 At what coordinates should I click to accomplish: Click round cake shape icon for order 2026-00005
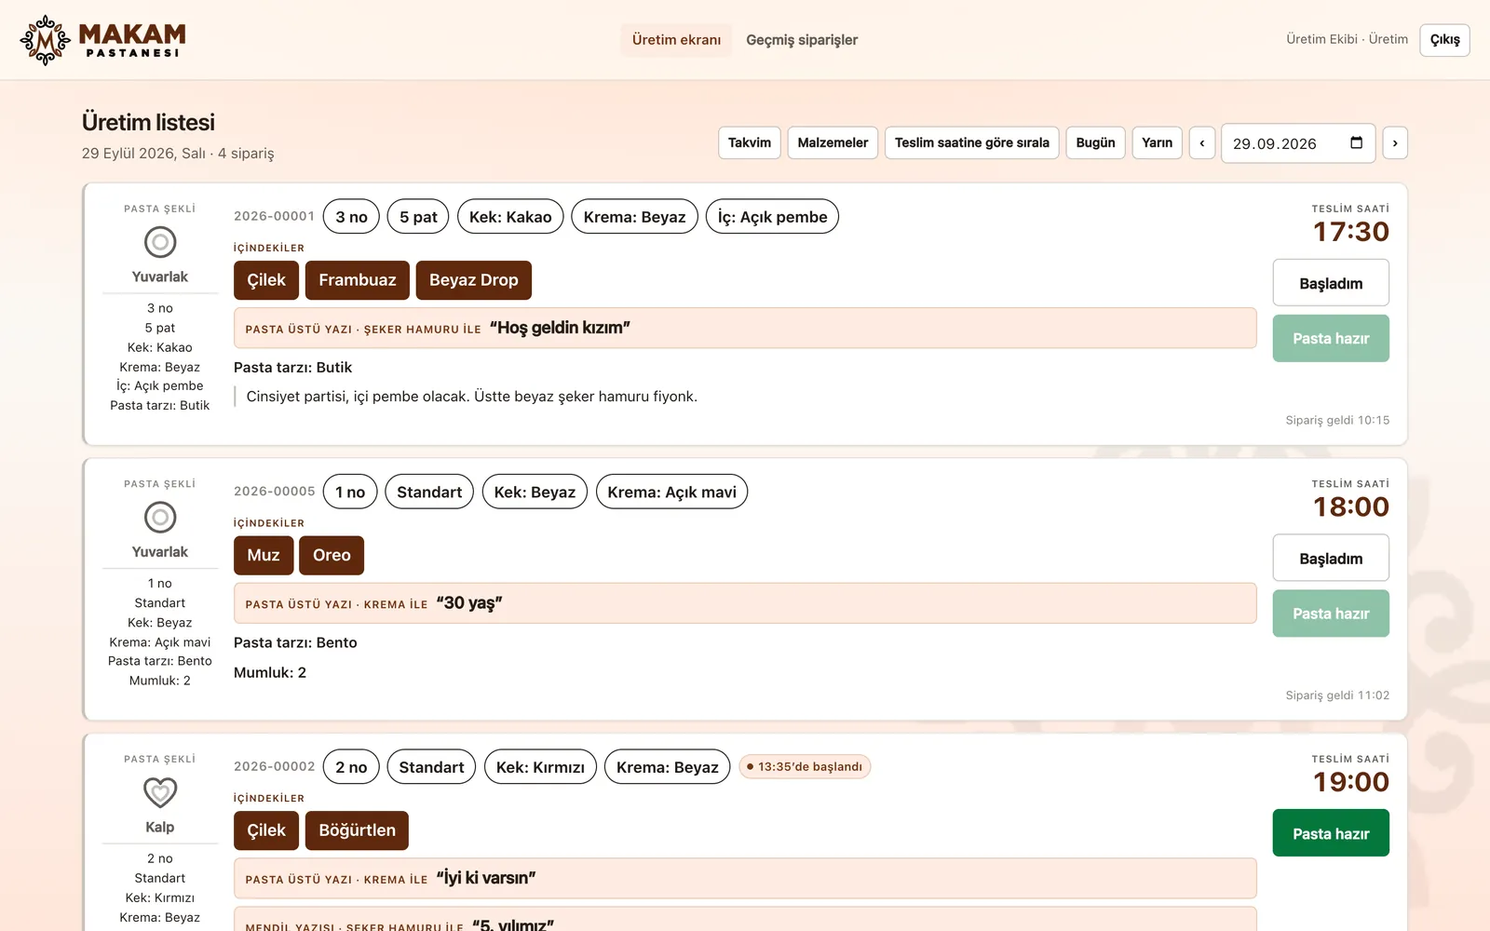tap(160, 517)
